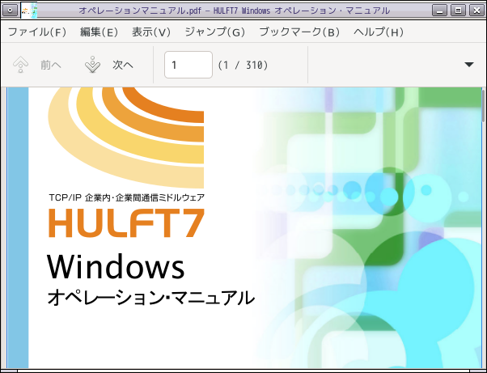Click the HULFT7 logo text on page
Image resolution: width=487 pixels, height=373 pixels.
coord(126,223)
